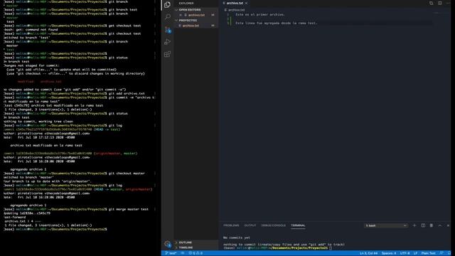Click 'git add archivo.txt' command in left terminal
This screenshot has height=256, width=455.
coord(127,94)
